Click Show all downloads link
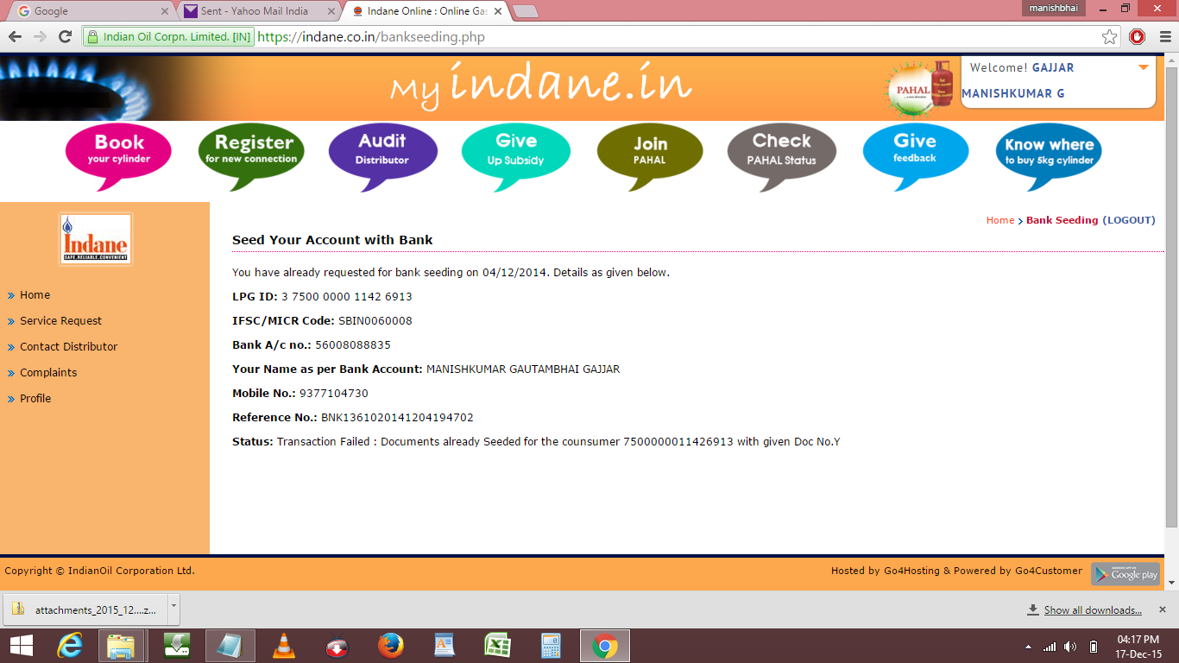Viewport: 1179px width, 663px height. click(1092, 610)
